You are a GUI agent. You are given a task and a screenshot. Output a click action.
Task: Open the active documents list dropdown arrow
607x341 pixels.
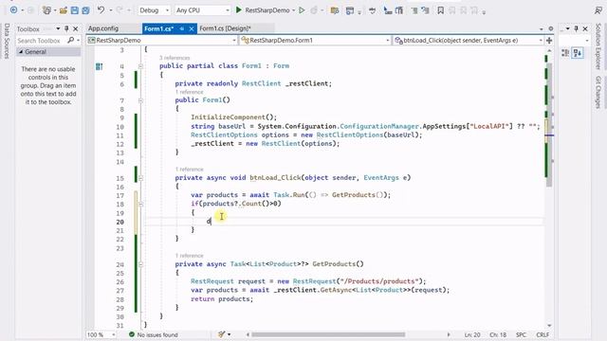[x=542, y=29]
